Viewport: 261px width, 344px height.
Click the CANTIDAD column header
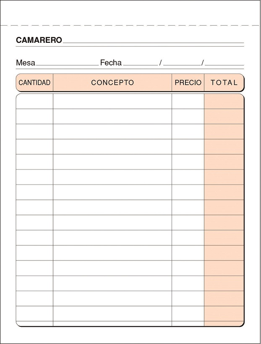[34, 83]
